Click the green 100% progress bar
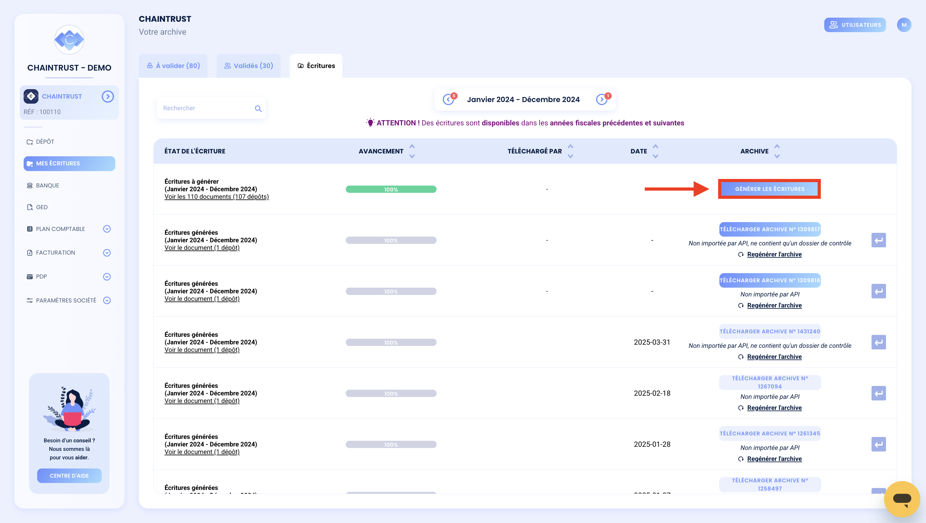Viewport: 926px width, 523px height. point(391,189)
